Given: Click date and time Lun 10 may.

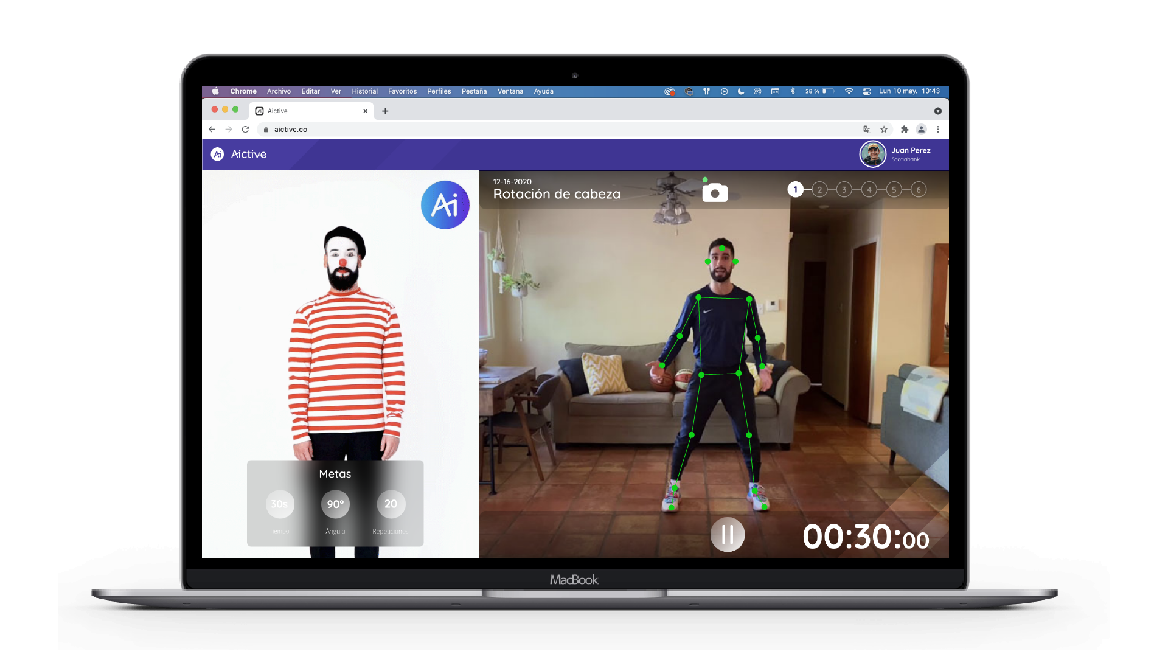Looking at the screenshot, I should coord(909,91).
